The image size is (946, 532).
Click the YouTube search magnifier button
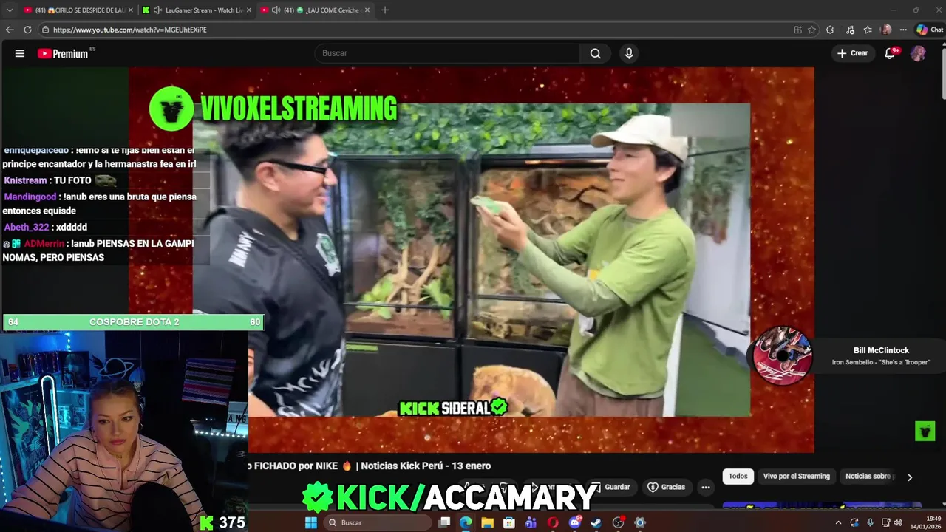pos(595,53)
